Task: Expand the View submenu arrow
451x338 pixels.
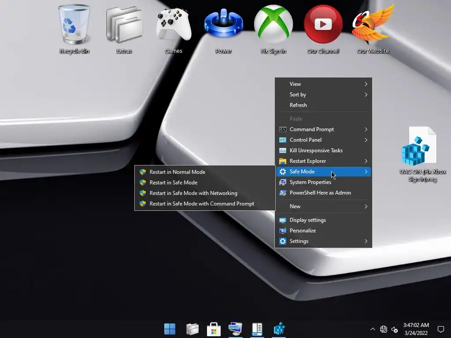Action: pyautogui.click(x=366, y=84)
